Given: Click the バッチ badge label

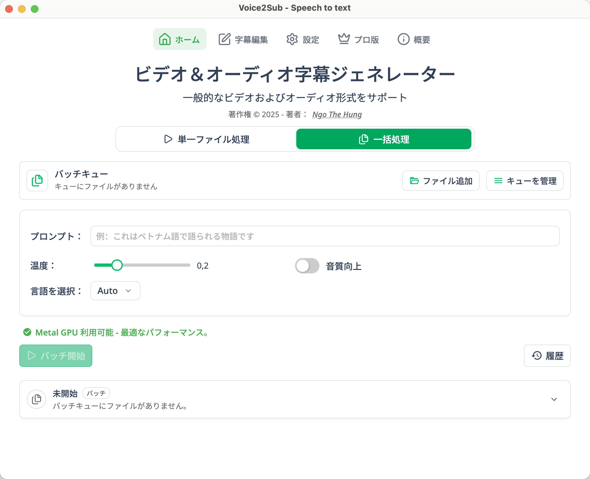Looking at the screenshot, I should click(96, 393).
